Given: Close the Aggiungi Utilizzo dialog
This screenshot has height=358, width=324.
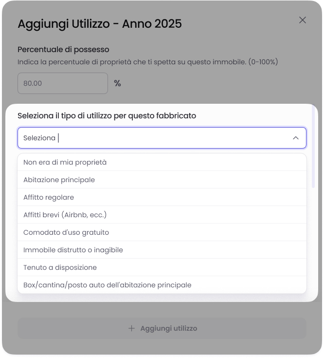Looking at the screenshot, I should (303, 20).
